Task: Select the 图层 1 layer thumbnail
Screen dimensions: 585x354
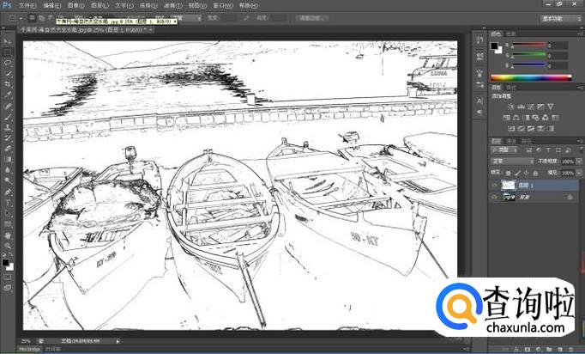Action: pos(508,186)
